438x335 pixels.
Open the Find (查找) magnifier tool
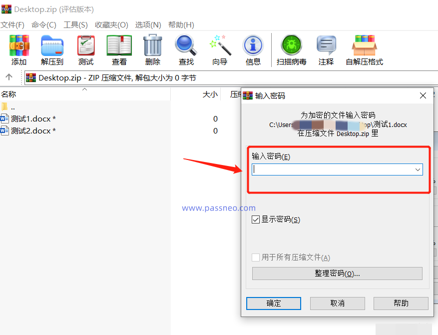(x=186, y=45)
